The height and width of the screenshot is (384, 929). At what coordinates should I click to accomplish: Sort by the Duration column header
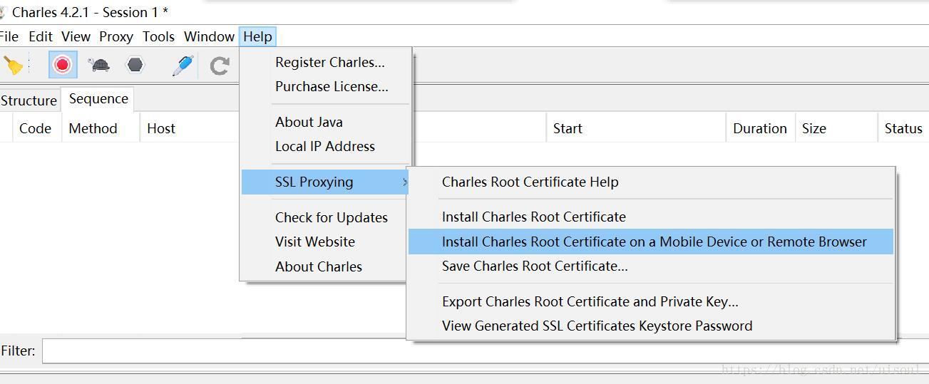pyautogui.click(x=760, y=128)
